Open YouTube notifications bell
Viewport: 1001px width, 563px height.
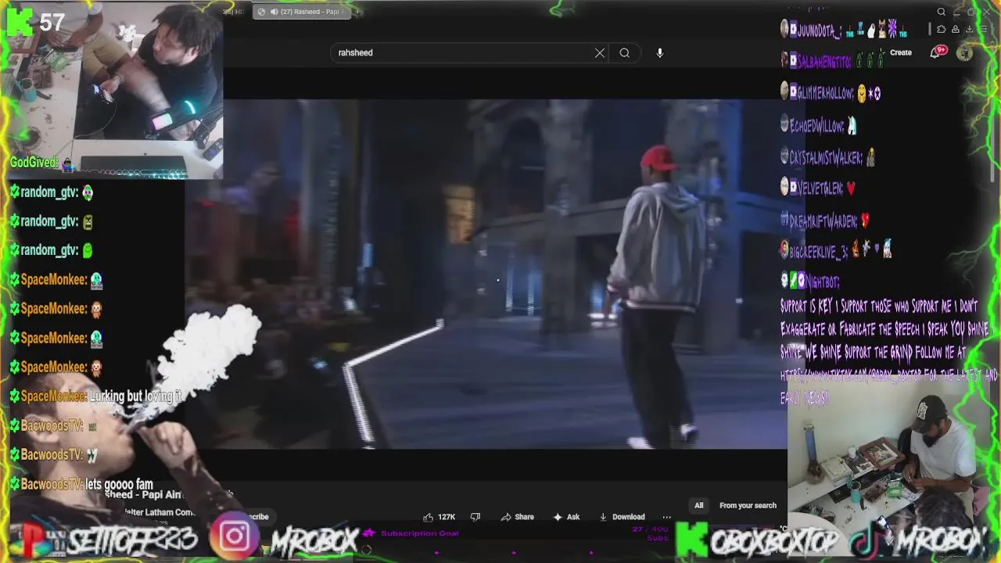[935, 52]
